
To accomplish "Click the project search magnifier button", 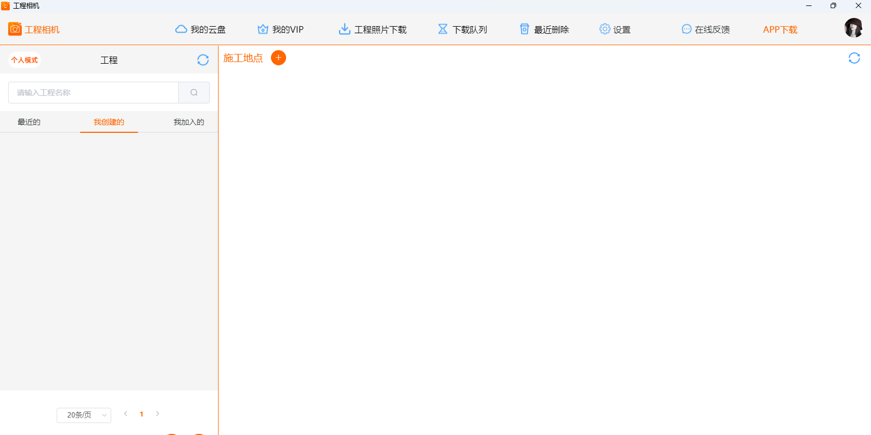I will click(x=194, y=93).
